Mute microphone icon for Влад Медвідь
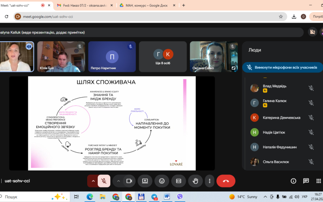Image resolution: width=323 pixels, height=202 pixels. coord(311,88)
